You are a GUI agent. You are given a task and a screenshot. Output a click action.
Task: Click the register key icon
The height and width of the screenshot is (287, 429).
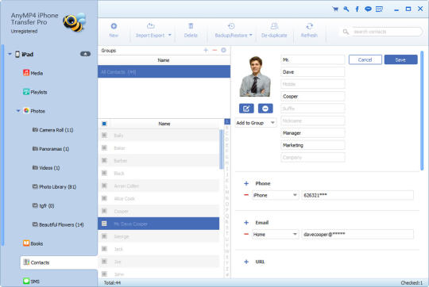(x=346, y=9)
